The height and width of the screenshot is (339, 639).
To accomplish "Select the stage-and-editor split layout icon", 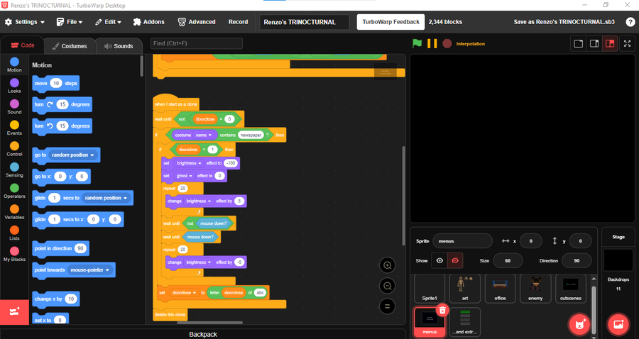I will click(610, 43).
